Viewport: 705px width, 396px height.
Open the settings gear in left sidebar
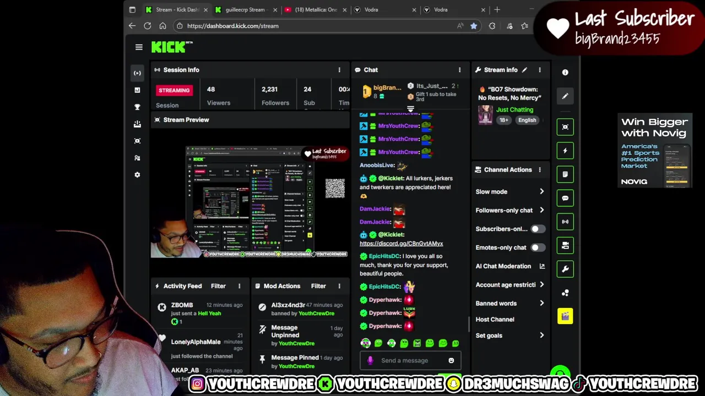[137, 175]
